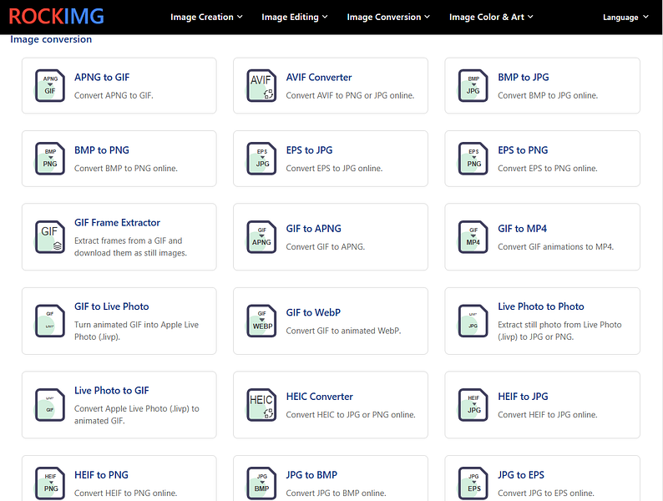Click 'Convert HEIF to JPG online.' description

548,415
